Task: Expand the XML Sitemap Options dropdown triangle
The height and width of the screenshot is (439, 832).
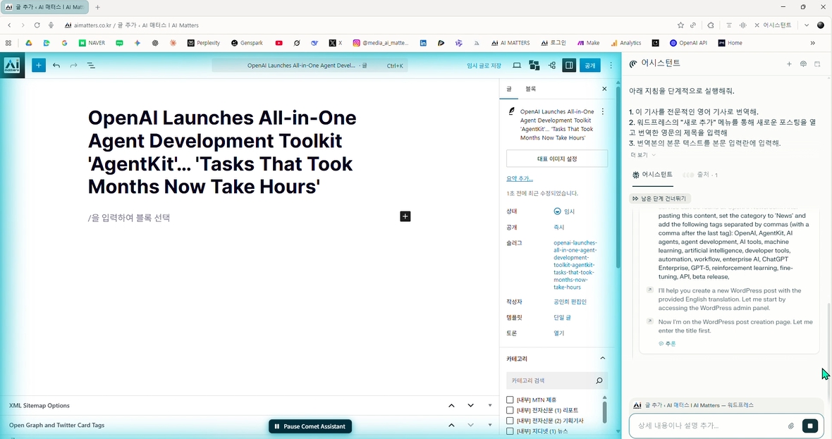Action: coord(490,405)
